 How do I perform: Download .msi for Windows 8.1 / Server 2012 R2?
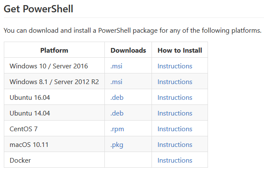click(x=116, y=82)
